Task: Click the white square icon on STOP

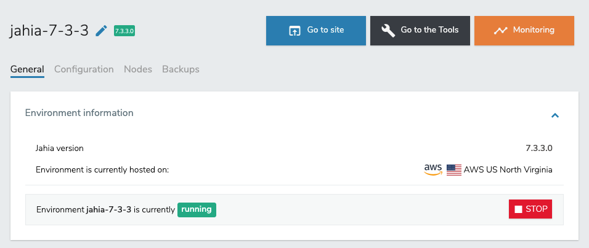Action: click(x=518, y=209)
